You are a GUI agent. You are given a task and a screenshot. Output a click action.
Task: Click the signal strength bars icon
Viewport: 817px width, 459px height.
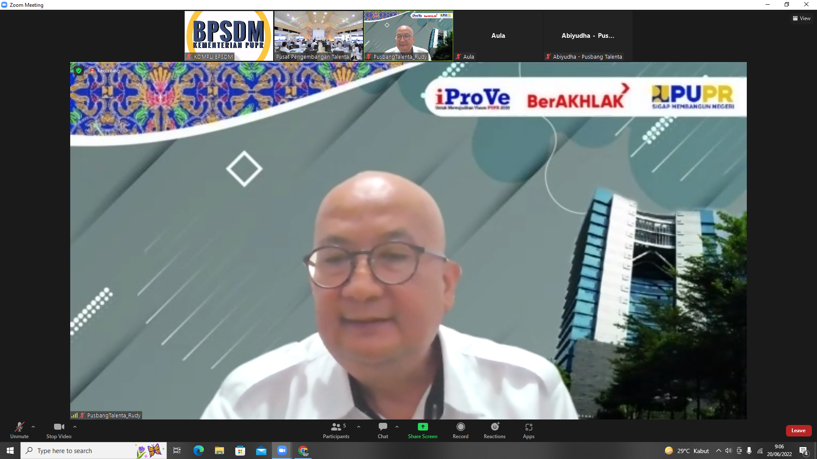(x=74, y=415)
